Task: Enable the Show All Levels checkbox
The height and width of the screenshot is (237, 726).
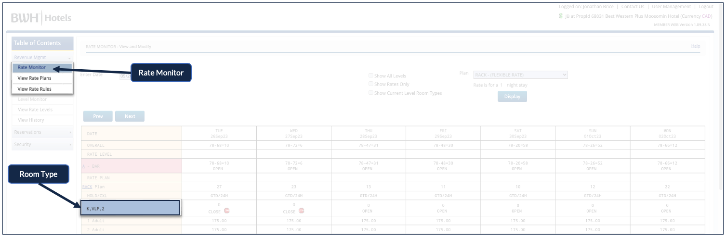Action: click(371, 75)
